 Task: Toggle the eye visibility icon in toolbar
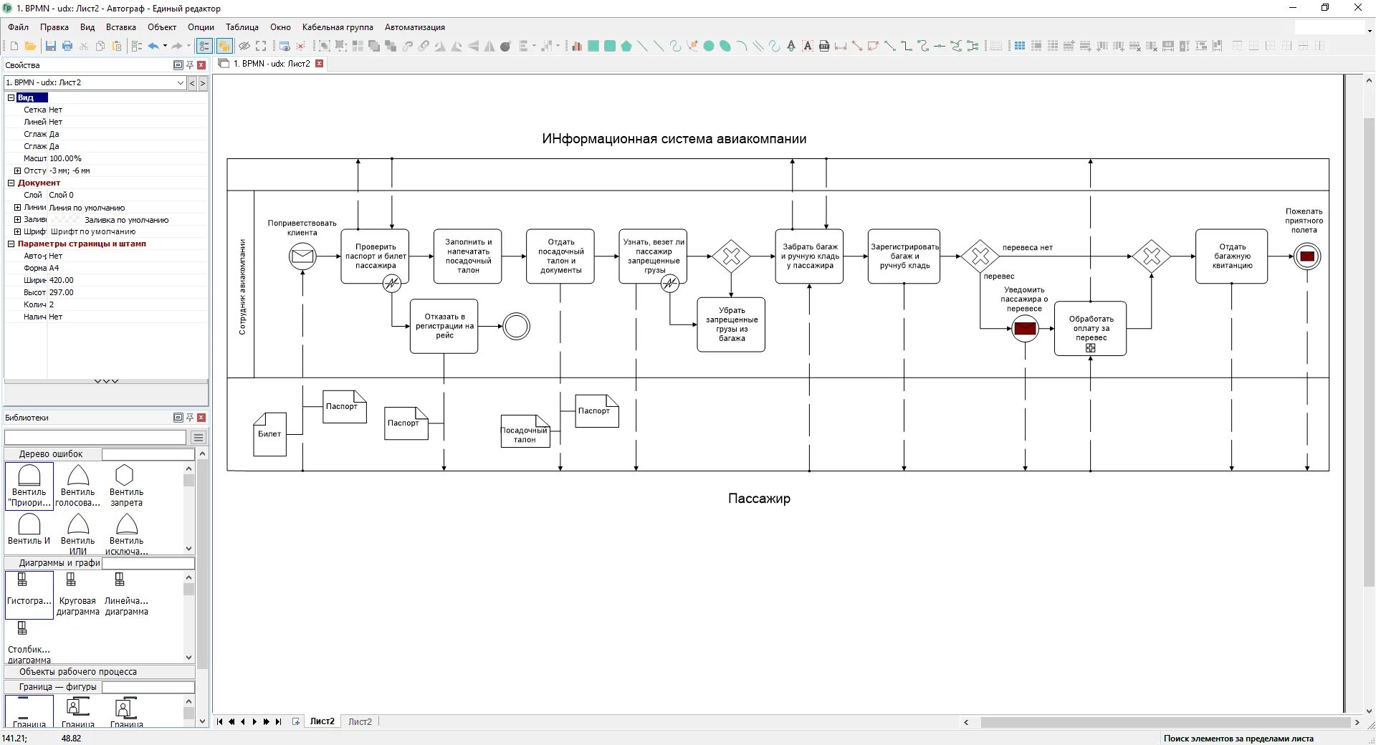pyautogui.click(x=244, y=46)
